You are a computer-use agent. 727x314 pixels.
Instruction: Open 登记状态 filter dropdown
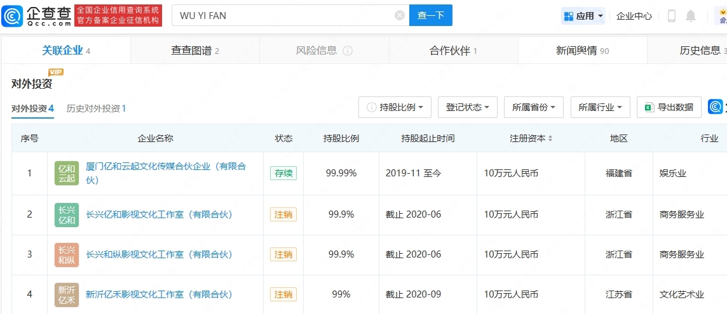pyautogui.click(x=468, y=107)
